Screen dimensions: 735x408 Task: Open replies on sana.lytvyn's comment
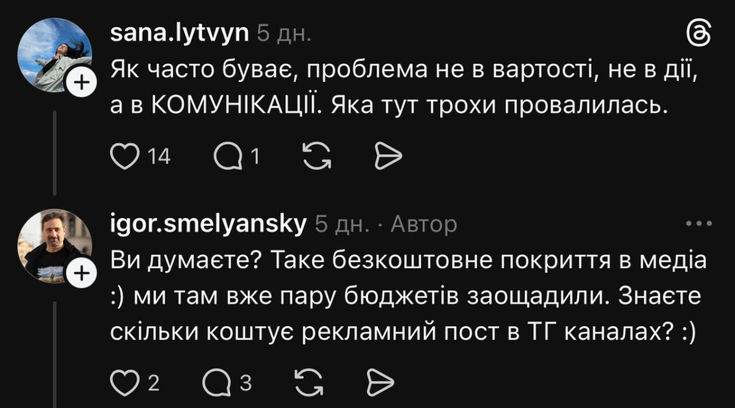[x=227, y=158]
